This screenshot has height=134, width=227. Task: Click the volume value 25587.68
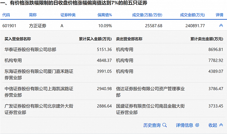tap(154, 26)
